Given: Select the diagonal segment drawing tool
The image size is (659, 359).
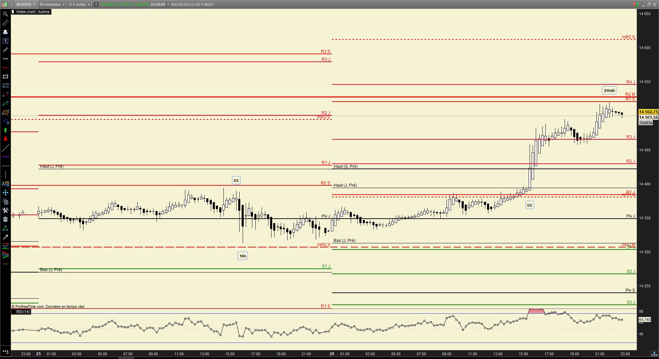Looking at the screenshot, I should (x=5, y=50).
